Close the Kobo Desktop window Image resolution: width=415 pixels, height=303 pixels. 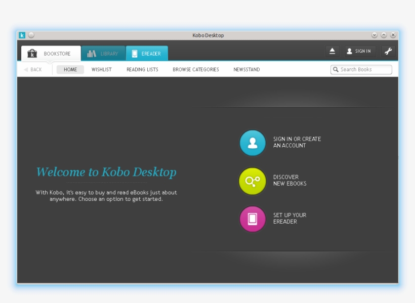393,35
